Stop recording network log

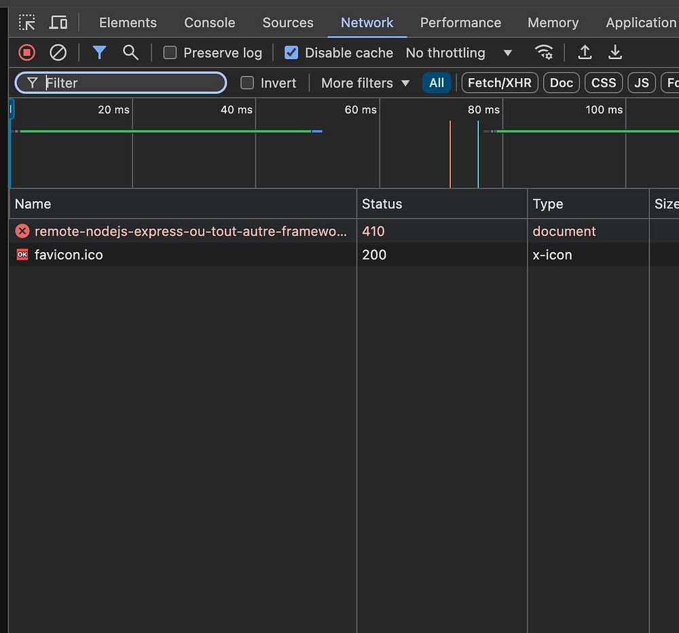(26, 52)
